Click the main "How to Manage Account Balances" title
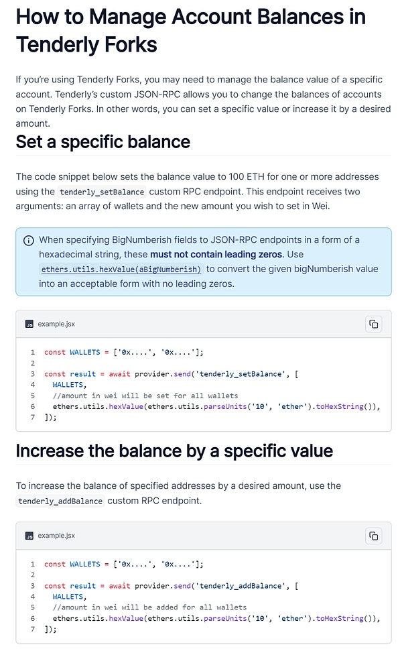The image size is (402, 653). (190, 30)
